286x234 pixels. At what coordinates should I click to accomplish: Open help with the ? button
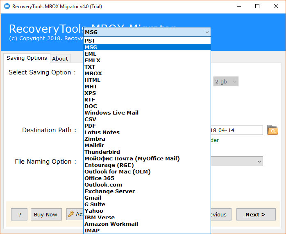click(x=19, y=214)
